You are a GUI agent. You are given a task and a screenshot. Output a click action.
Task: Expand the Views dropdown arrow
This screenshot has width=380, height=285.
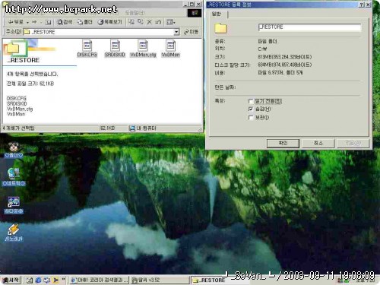click(174, 23)
